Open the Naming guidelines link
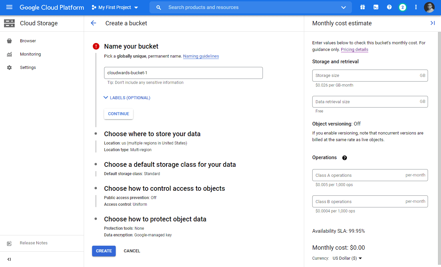The image size is (441, 267). point(201,56)
